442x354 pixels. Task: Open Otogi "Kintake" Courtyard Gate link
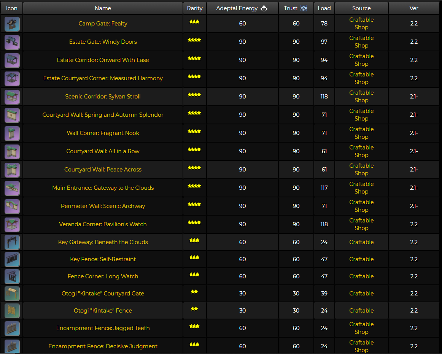click(103, 294)
